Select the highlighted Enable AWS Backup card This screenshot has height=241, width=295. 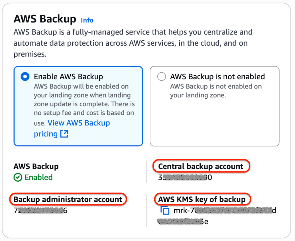(78, 106)
